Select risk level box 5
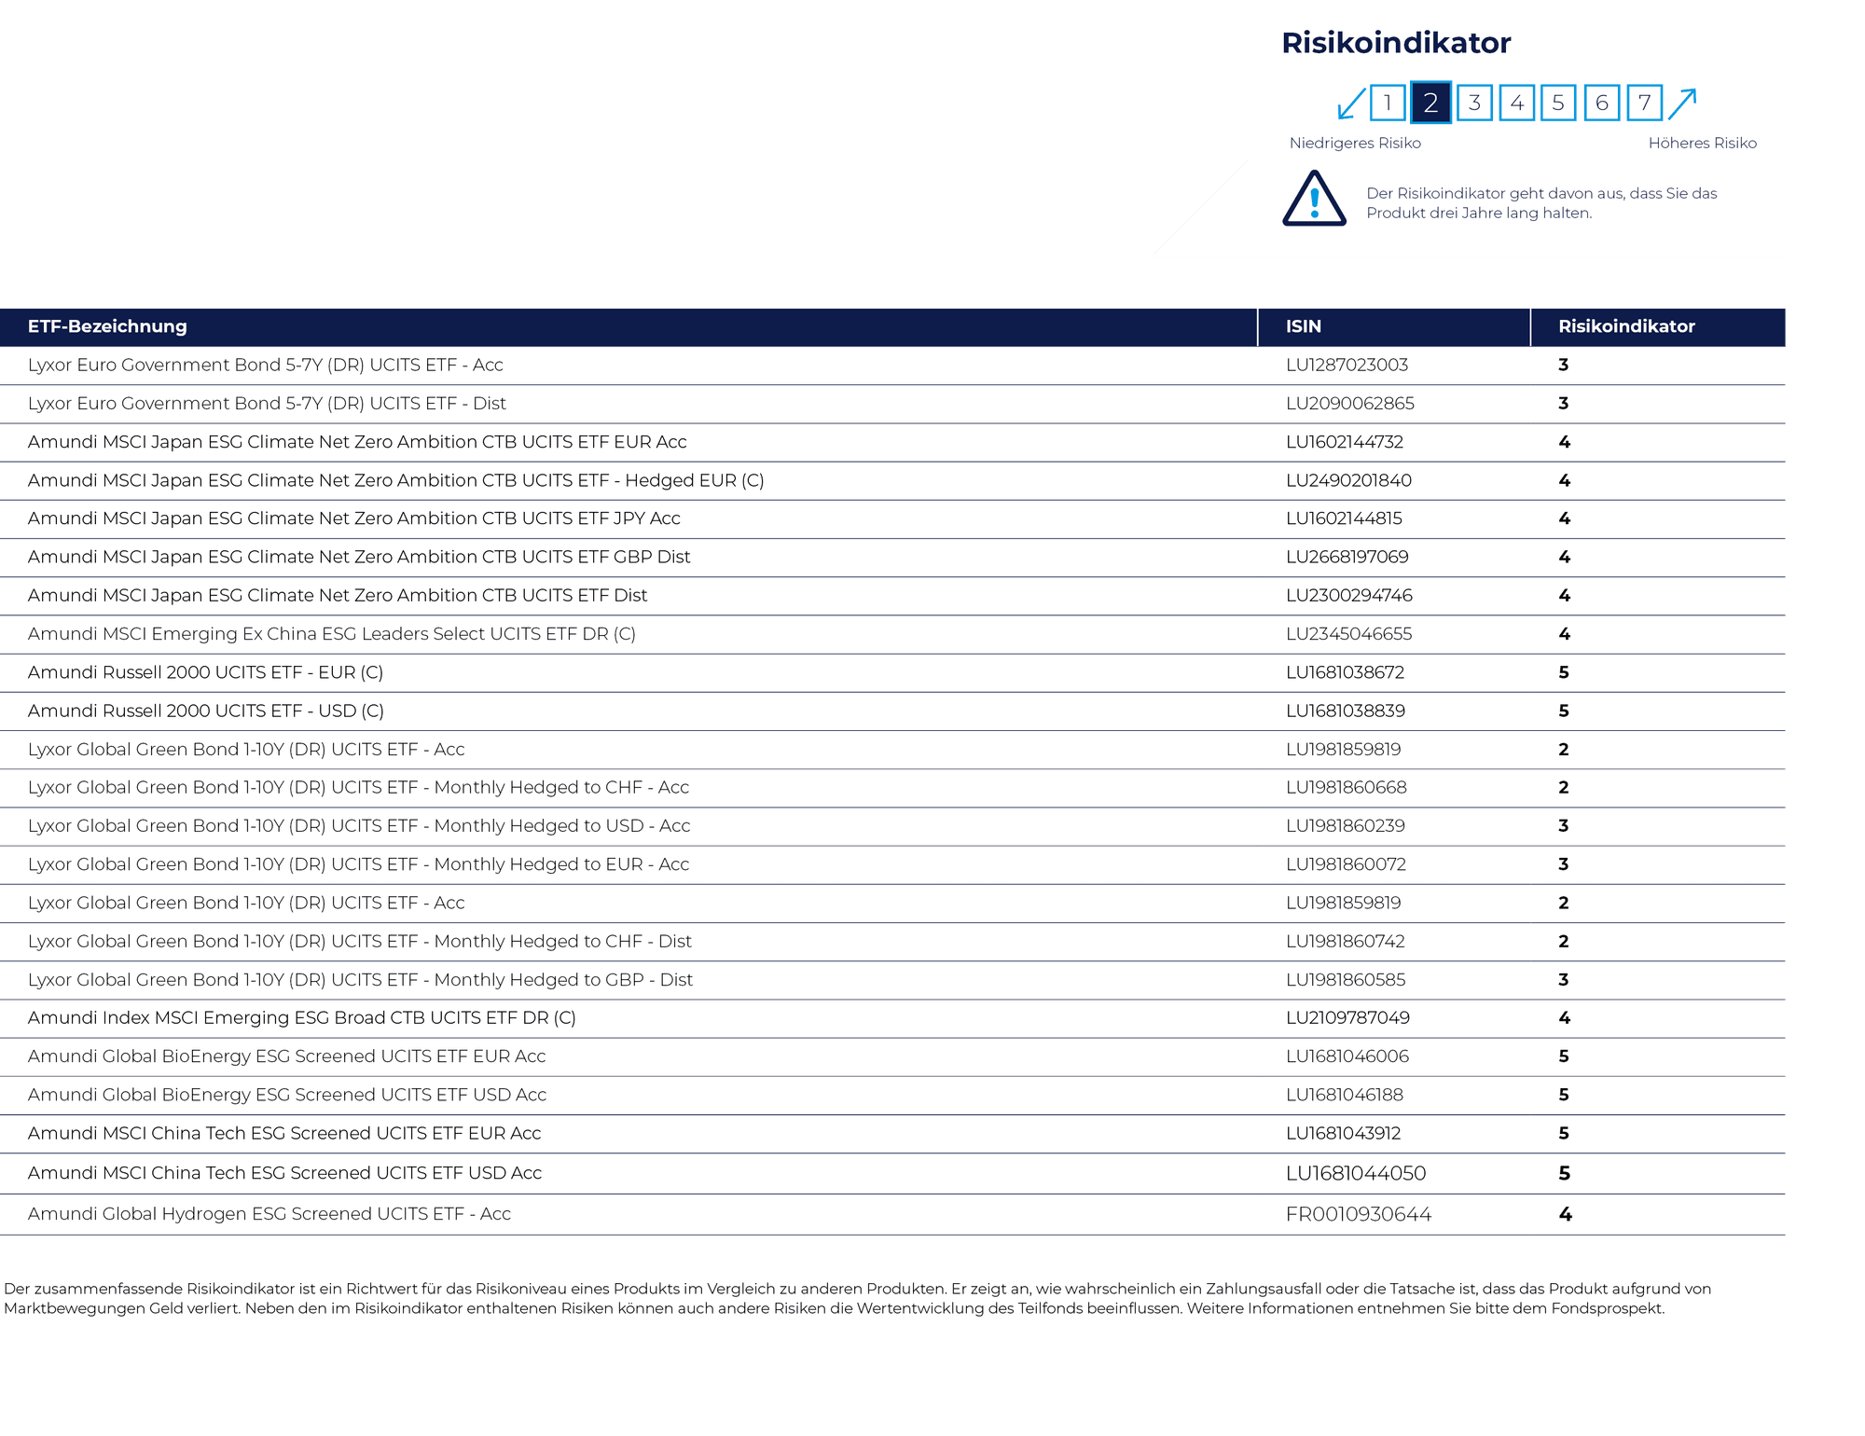 [1558, 103]
